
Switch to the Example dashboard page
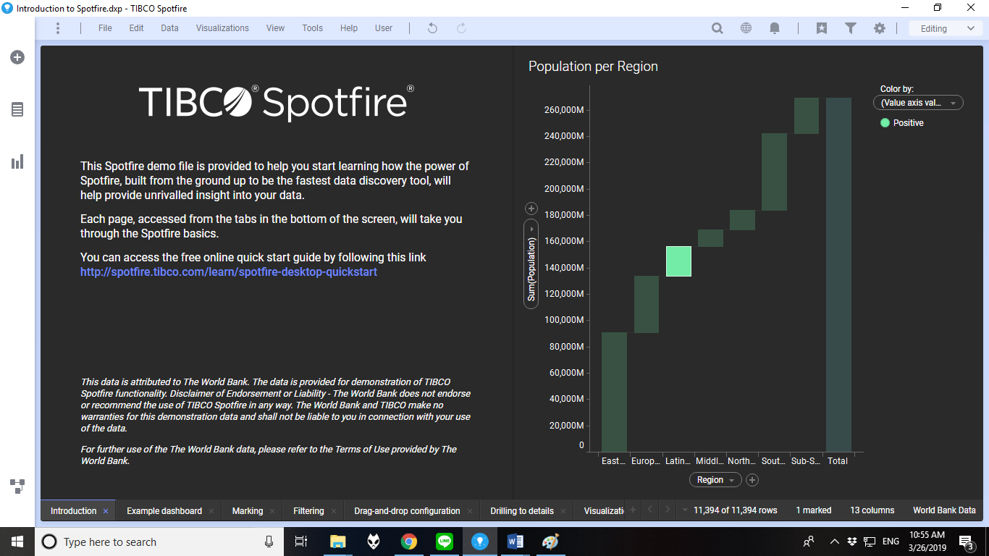coord(164,511)
